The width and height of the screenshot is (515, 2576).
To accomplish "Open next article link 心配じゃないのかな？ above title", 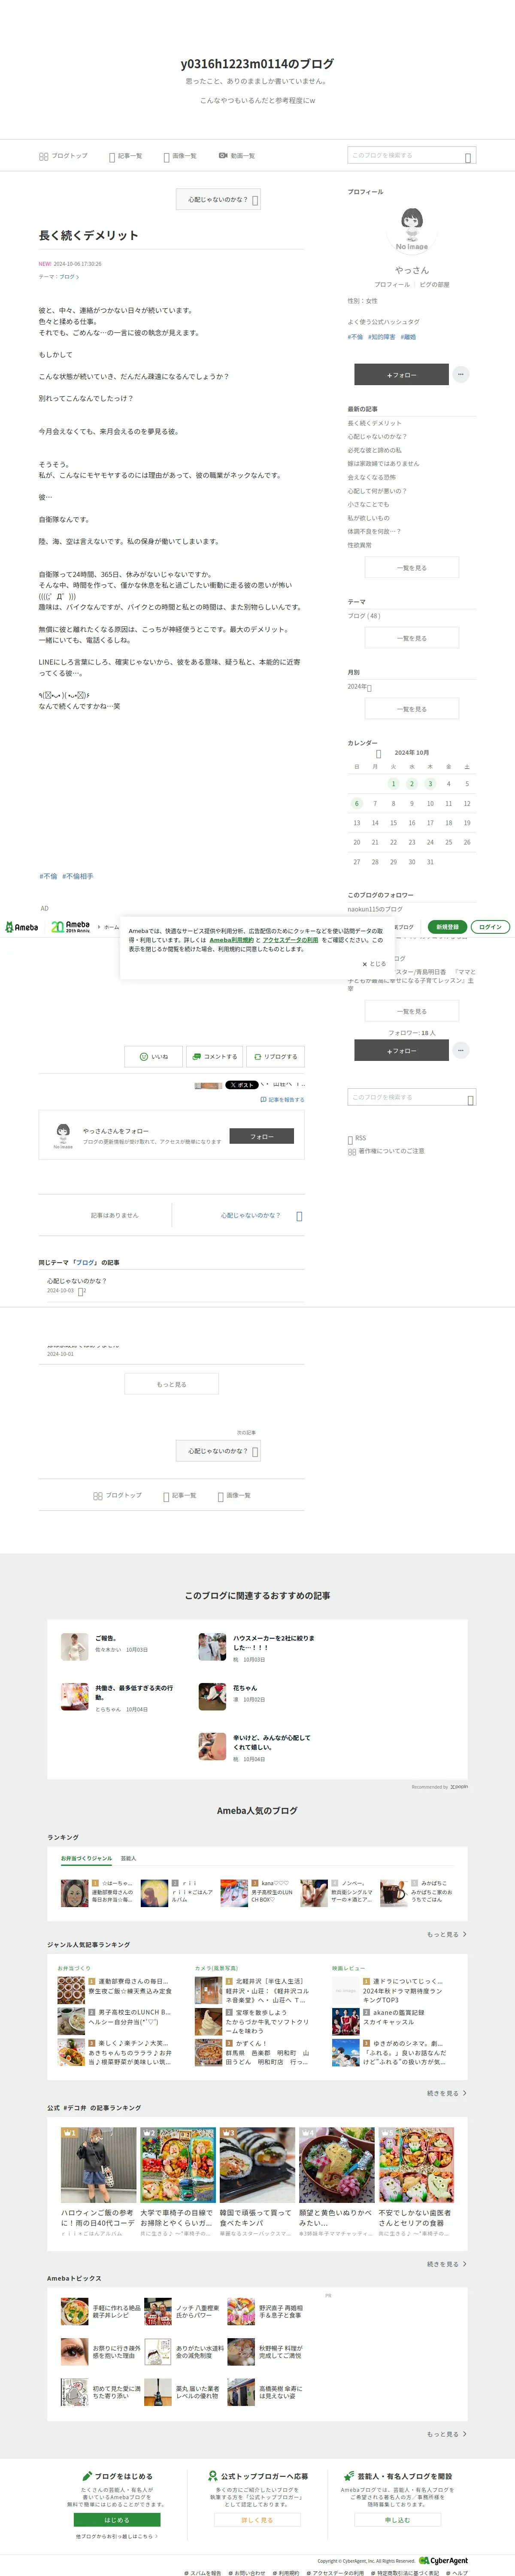I will (219, 200).
